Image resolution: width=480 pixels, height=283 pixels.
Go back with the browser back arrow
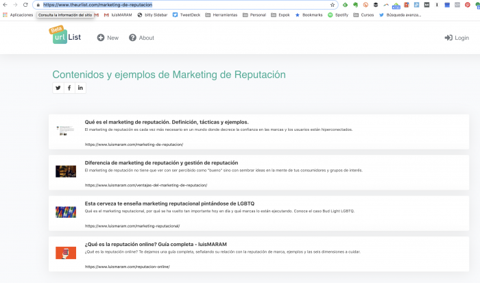tap(5, 5)
